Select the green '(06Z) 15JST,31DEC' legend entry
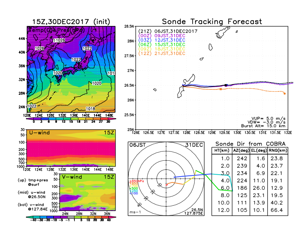307x237 pixels. (x=162, y=45)
